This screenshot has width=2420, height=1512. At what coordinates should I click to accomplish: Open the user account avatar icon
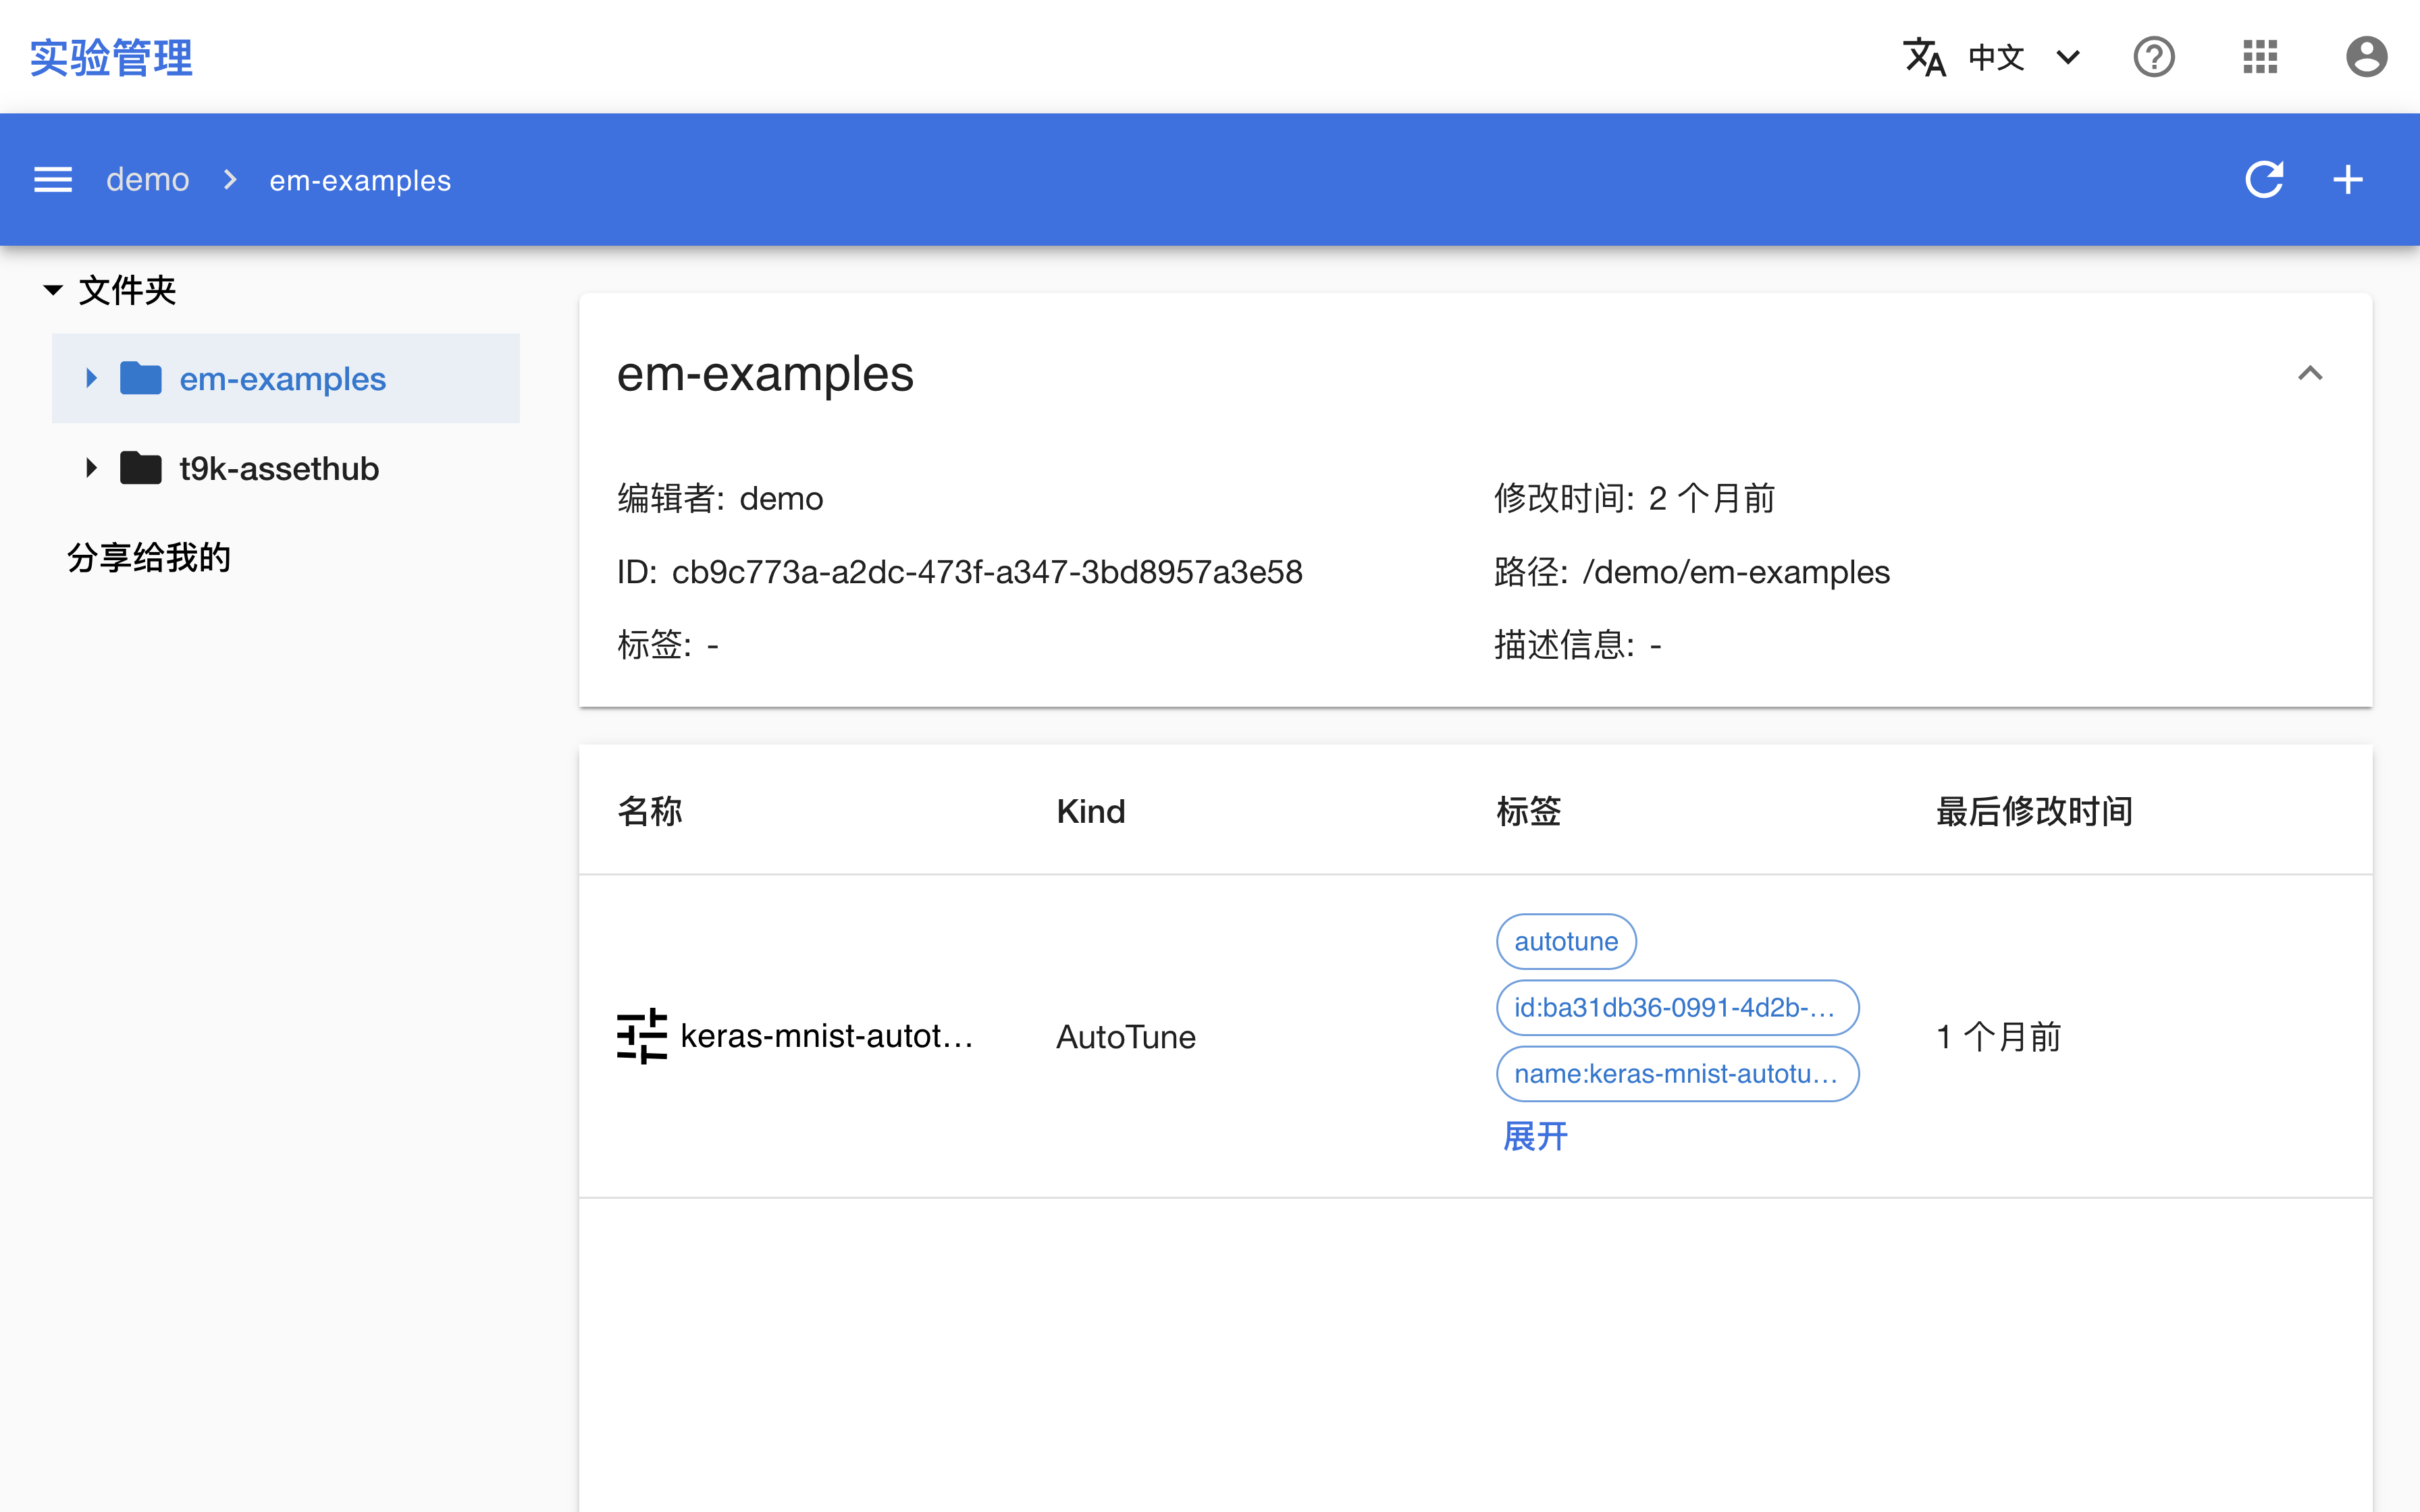click(2366, 57)
